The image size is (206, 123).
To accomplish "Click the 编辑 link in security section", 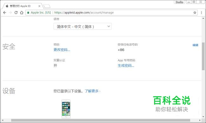I will (x=195, y=45).
